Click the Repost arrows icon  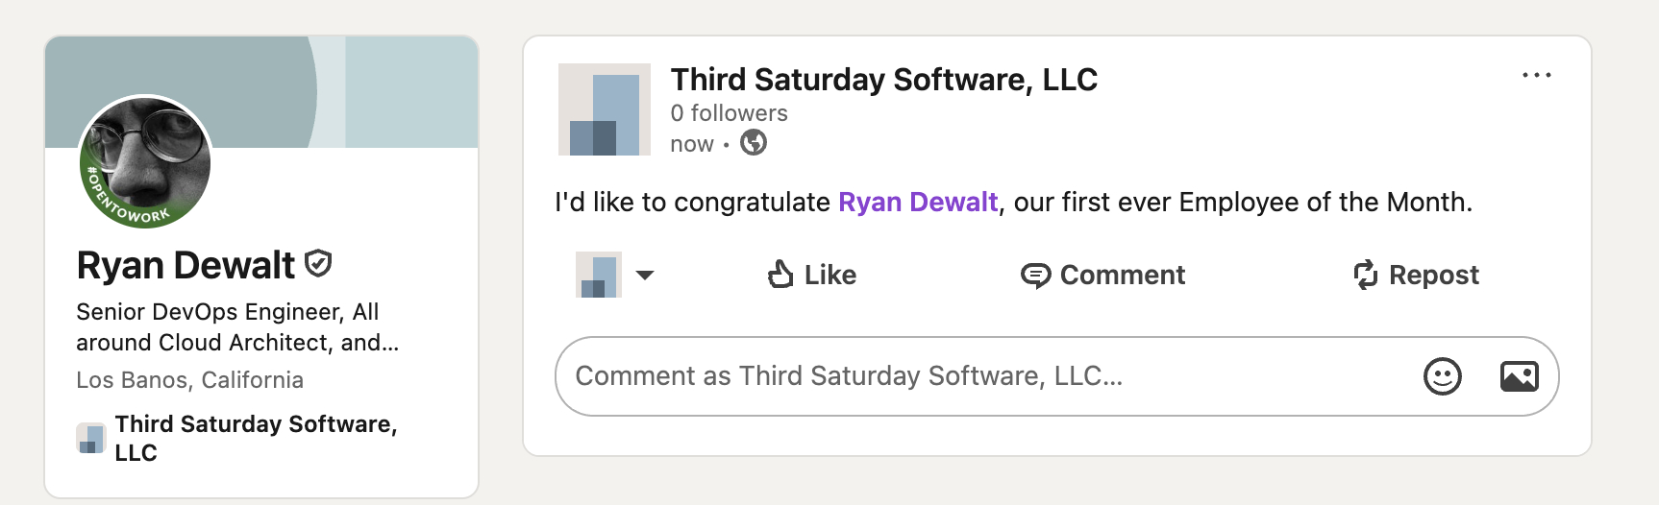(x=1365, y=276)
